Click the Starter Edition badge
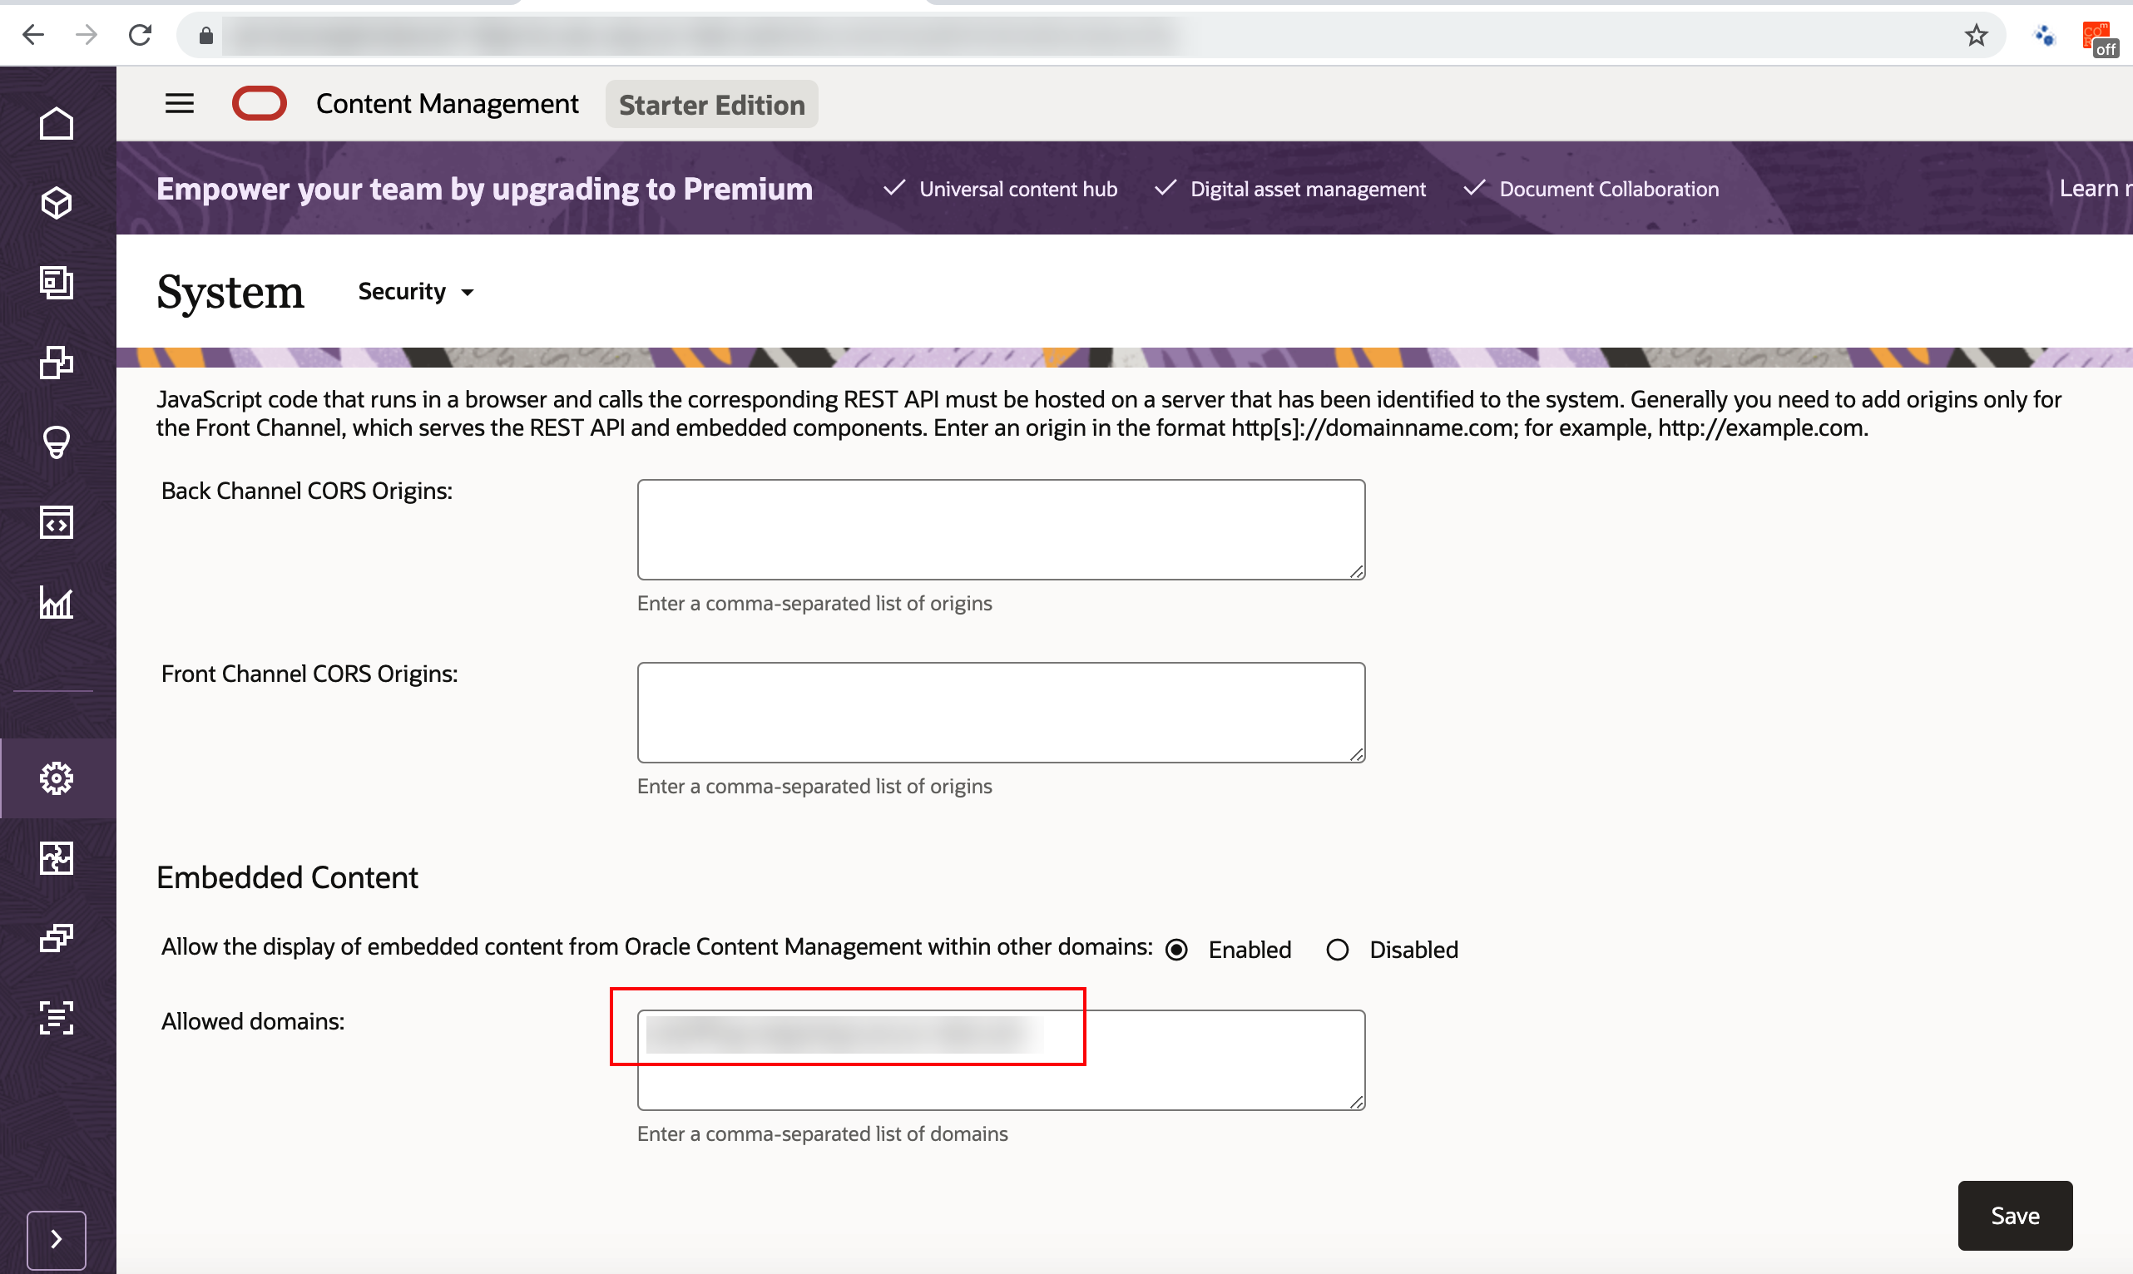 click(x=711, y=105)
